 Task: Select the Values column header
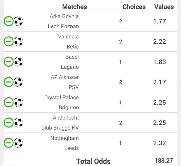(164, 7)
